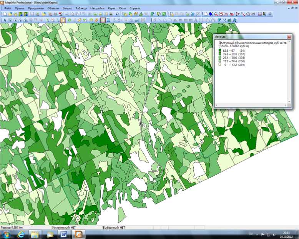Open the Карта menu
Image resolution: width=299 pixels, height=239 pixels.
pyautogui.click(x=111, y=8)
